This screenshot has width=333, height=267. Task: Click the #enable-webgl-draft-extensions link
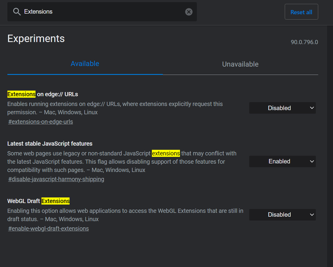point(49,229)
